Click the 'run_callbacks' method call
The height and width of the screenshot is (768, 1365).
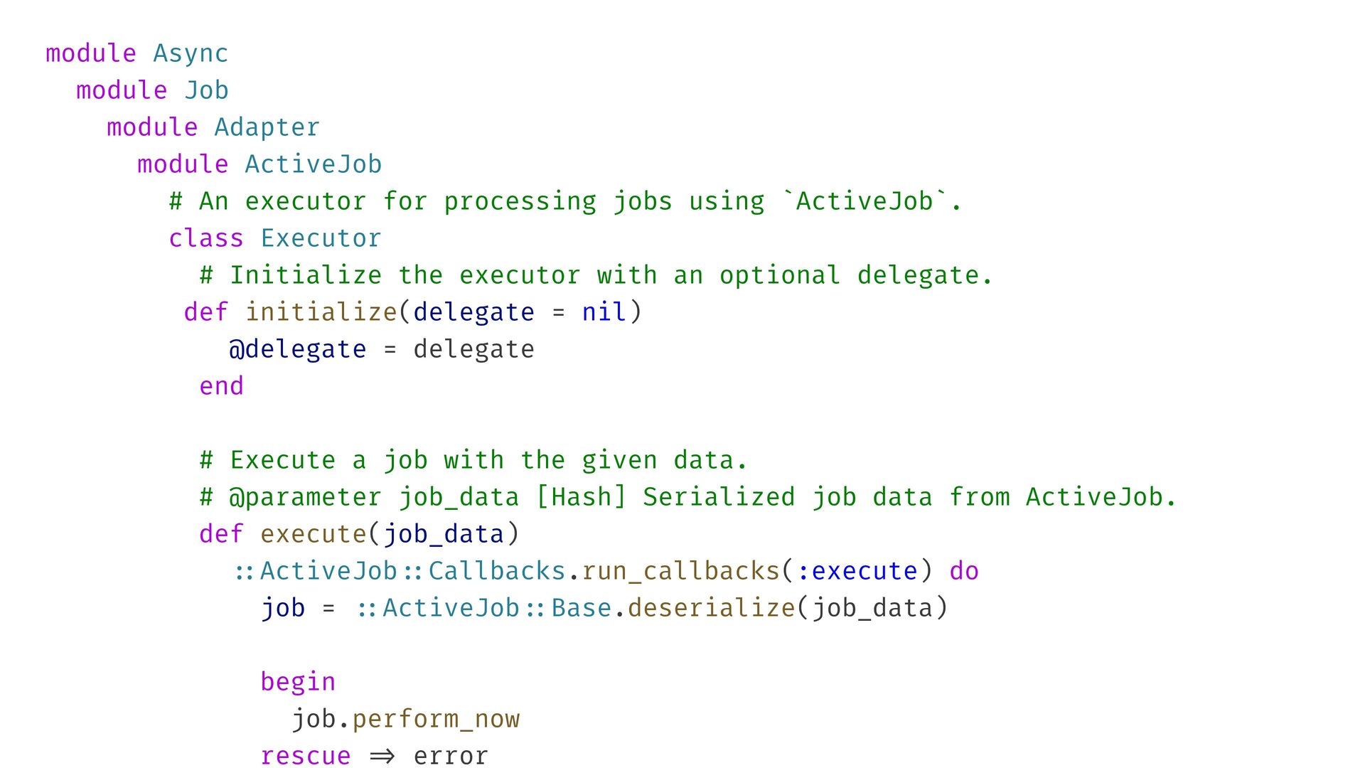point(680,572)
